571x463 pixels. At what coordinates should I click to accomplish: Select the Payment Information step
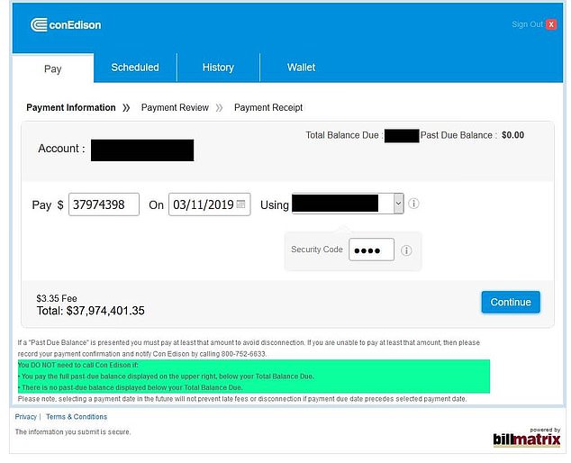pos(71,107)
